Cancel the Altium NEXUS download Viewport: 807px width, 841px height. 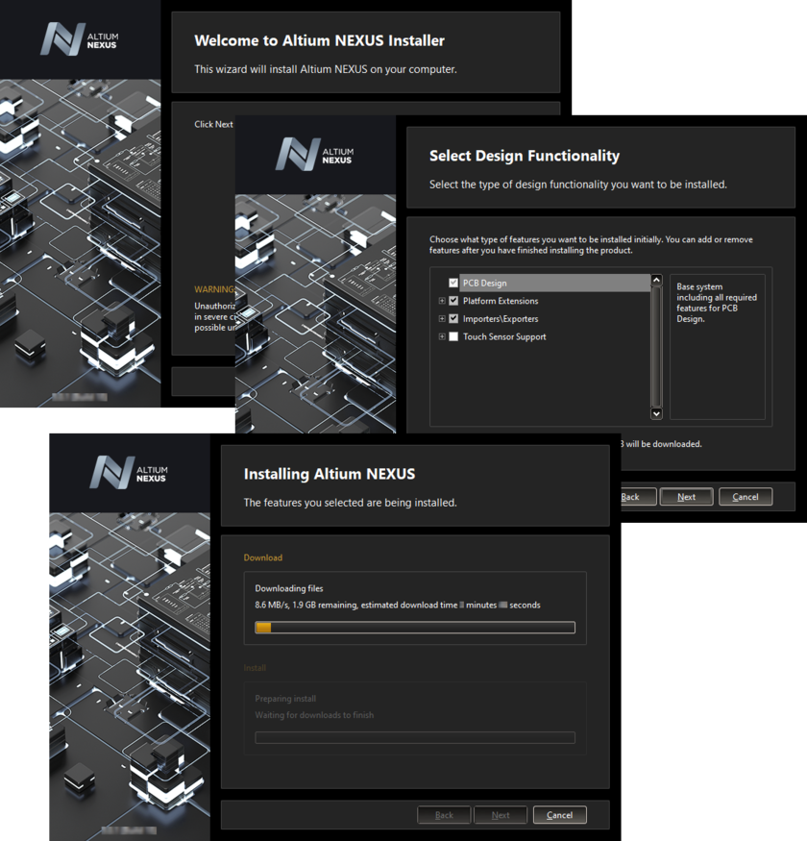point(559,814)
